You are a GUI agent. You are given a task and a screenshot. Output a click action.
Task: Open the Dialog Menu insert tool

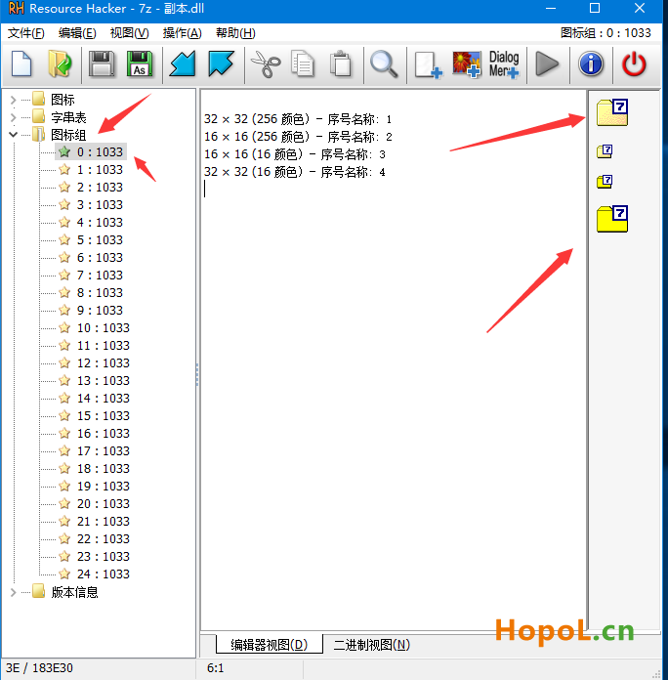tap(504, 64)
